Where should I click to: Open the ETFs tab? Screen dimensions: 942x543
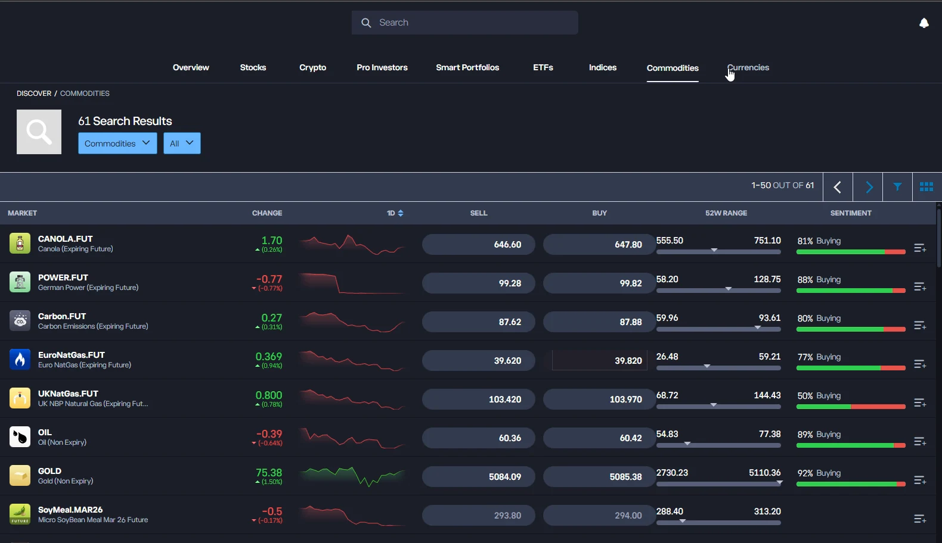pos(543,67)
